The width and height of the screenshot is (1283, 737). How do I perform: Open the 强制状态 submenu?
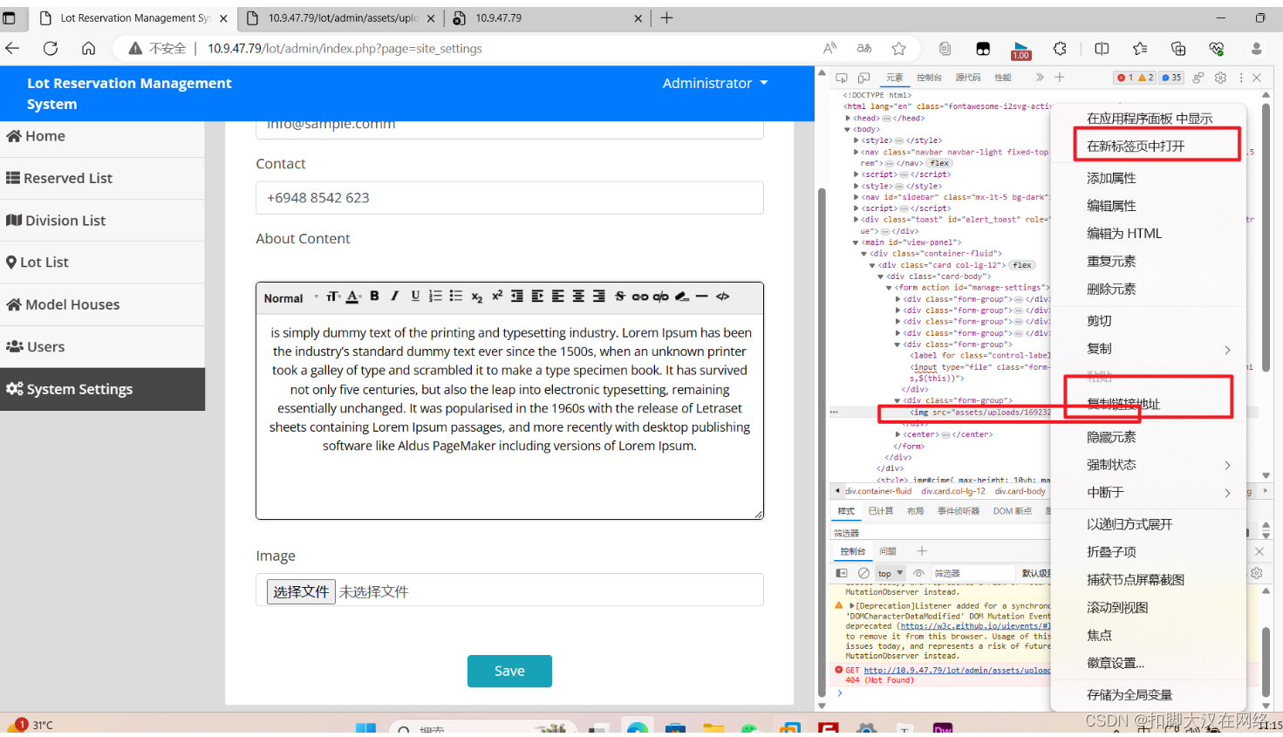[x=1148, y=465]
